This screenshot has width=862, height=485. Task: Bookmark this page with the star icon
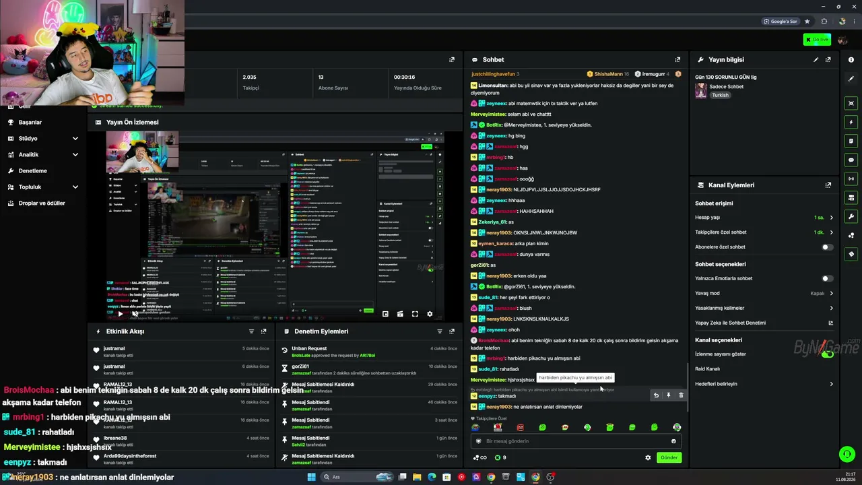[807, 21]
